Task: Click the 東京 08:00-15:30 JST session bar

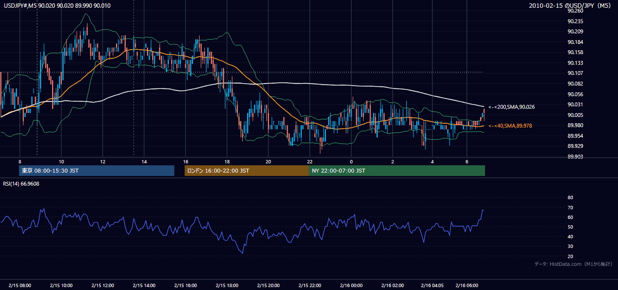Action: coord(96,171)
